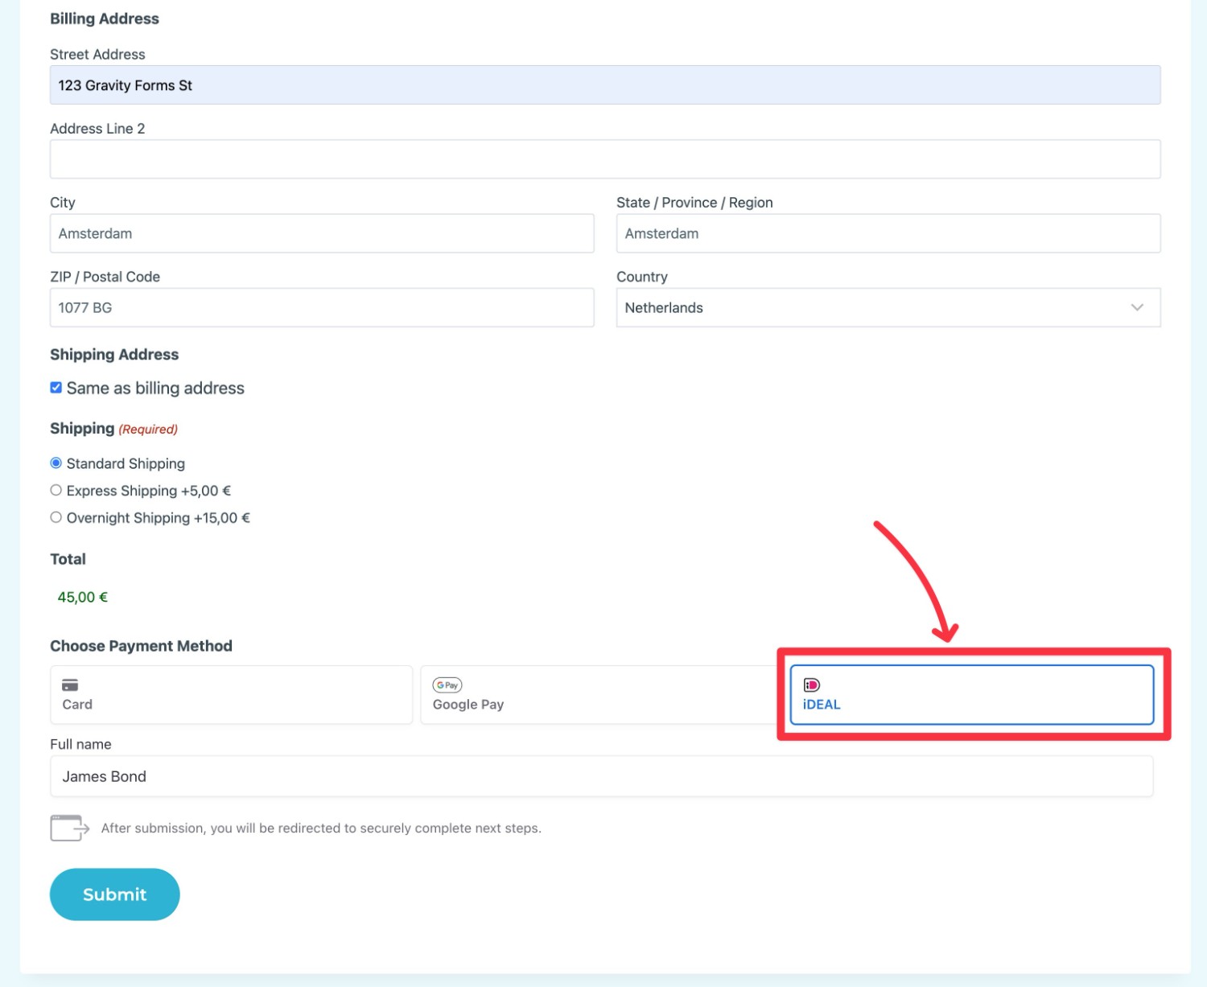Viewport: 1207px width, 987px height.
Task: Click the Billing Address heading
Action: point(105,19)
